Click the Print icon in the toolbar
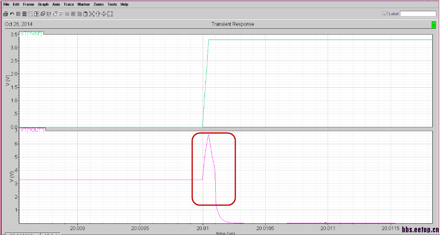Screen dimensions: 440x235 point(5,14)
